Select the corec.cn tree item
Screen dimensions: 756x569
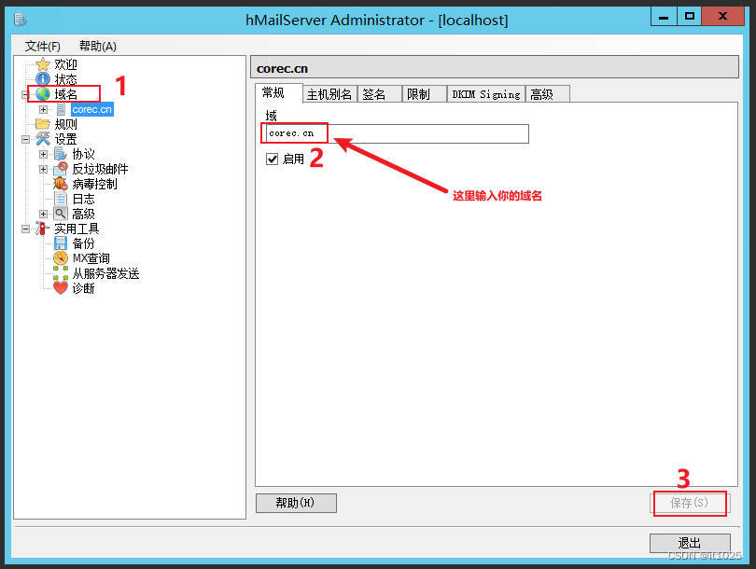click(92, 109)
